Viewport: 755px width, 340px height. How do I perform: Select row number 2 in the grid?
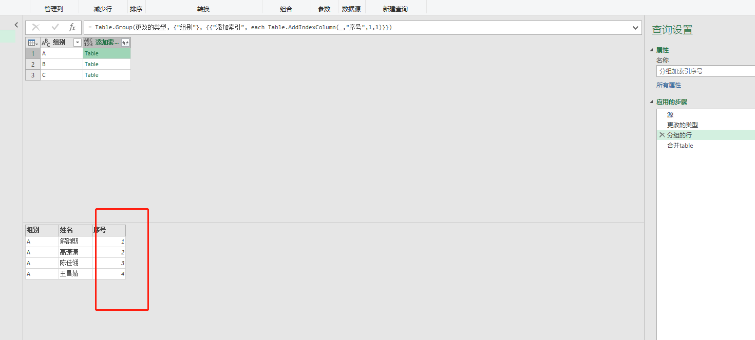(x=33, y=64)
